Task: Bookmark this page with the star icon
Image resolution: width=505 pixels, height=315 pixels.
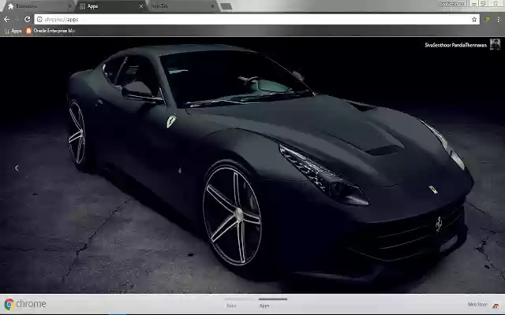Action: [x=474, y=20]
